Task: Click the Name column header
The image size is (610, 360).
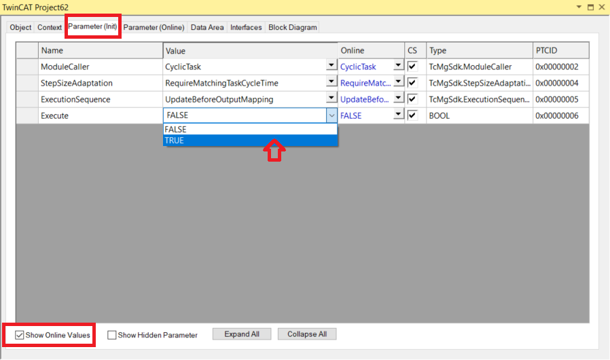Action: coord(101,50)
